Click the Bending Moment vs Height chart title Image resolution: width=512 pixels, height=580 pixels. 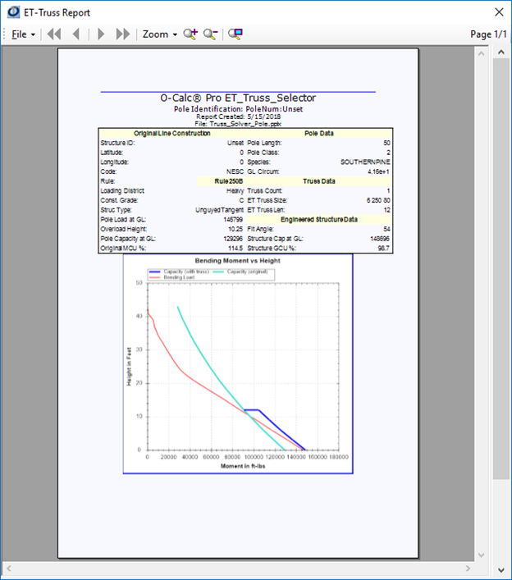tap(238, 261)
